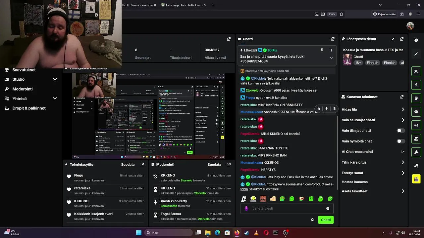The image size is (424, 238).
Task: Click the 110 % zoom indicator
Action: pos(332,14)
